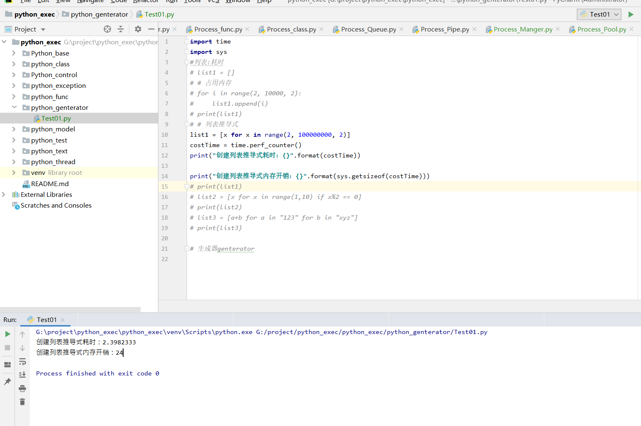Image resolution: width=641 pixels, height=426 pixels.
Task: Toggle code fold marker at line 15
Action: (187, 186)
